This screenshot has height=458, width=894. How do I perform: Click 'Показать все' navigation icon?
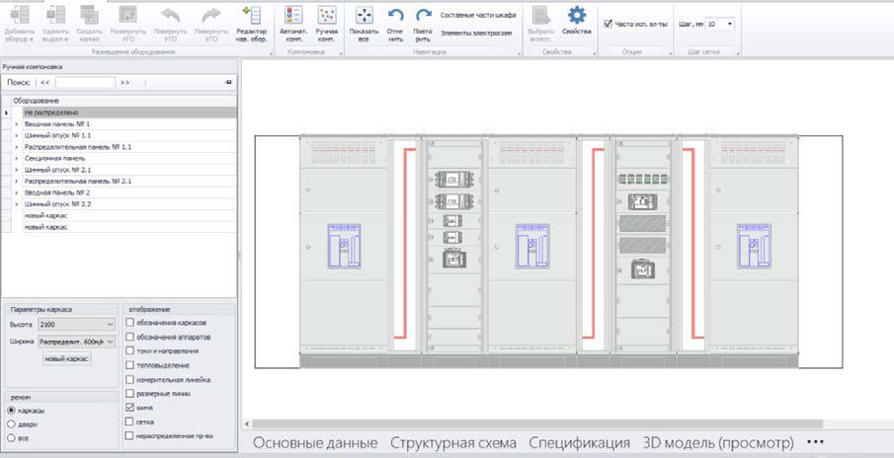click(x=364, y=21)
